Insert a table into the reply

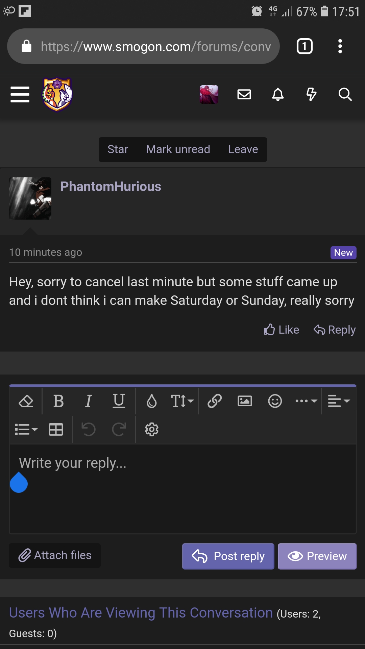55,429
